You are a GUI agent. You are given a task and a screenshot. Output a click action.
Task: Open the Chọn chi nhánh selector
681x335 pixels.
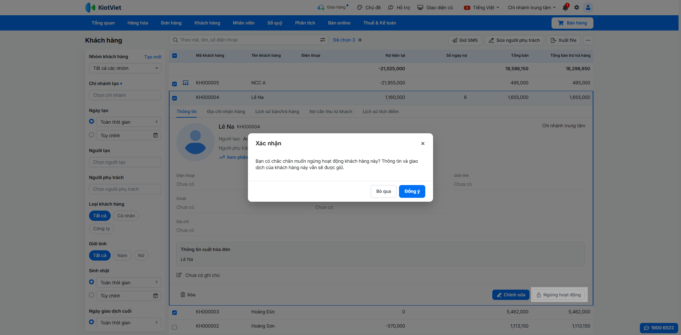pyautogui.click(x=125, y=95)
